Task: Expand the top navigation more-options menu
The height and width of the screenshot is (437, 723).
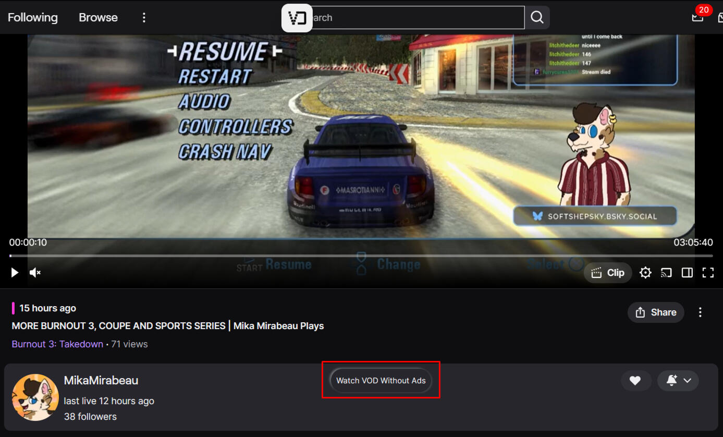Action: pyautogui.click(x=144, y=18)
